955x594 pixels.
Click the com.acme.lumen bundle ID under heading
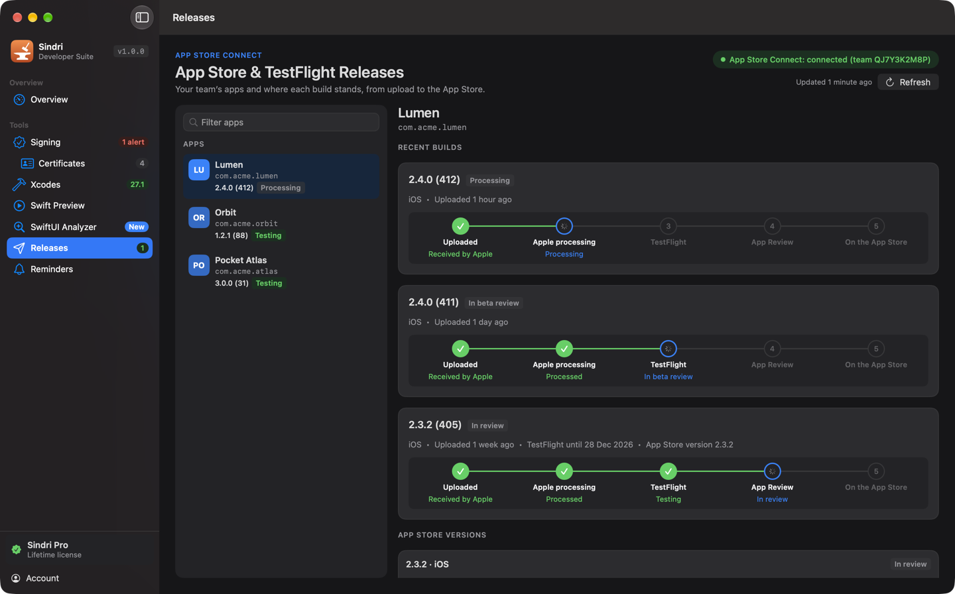432,127
